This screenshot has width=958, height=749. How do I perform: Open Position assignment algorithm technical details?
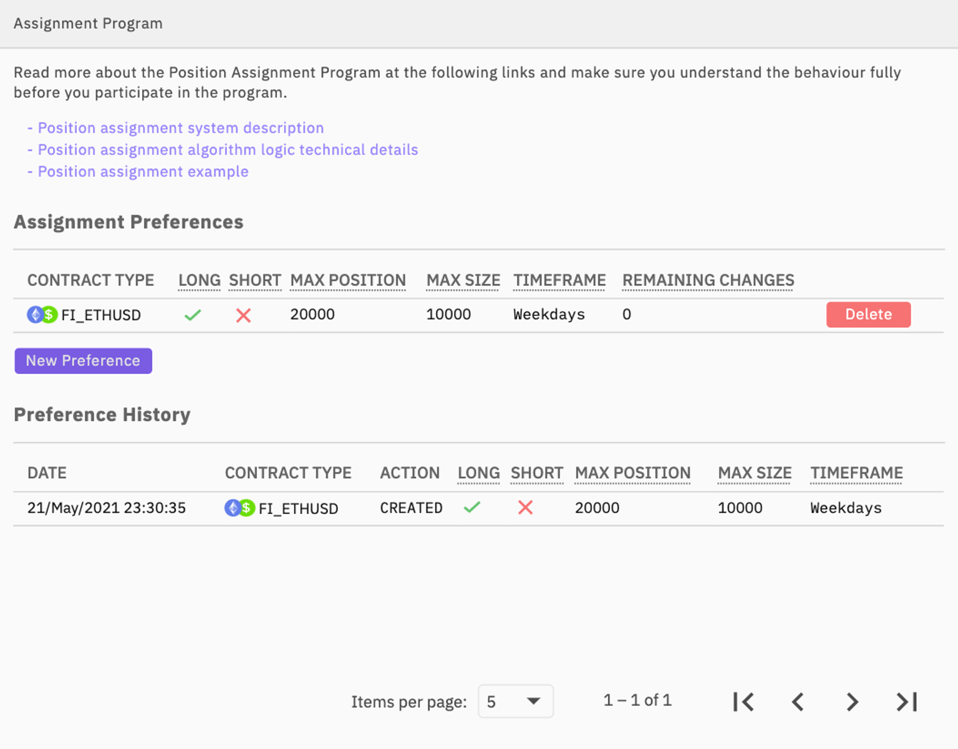point(227,150)
